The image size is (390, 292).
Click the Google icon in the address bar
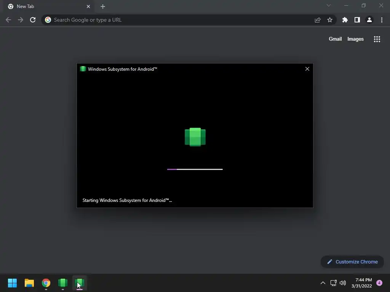click(48, 20)
